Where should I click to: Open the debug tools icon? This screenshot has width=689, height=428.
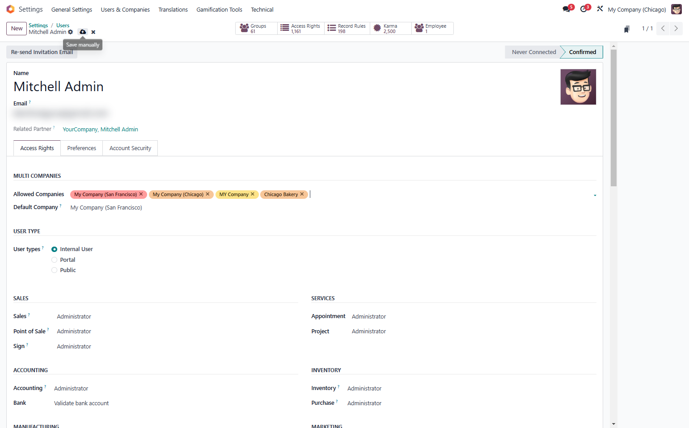pos(600,9)
